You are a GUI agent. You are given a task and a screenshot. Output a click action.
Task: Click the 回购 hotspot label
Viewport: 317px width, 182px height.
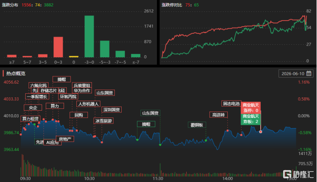[79, 115]
